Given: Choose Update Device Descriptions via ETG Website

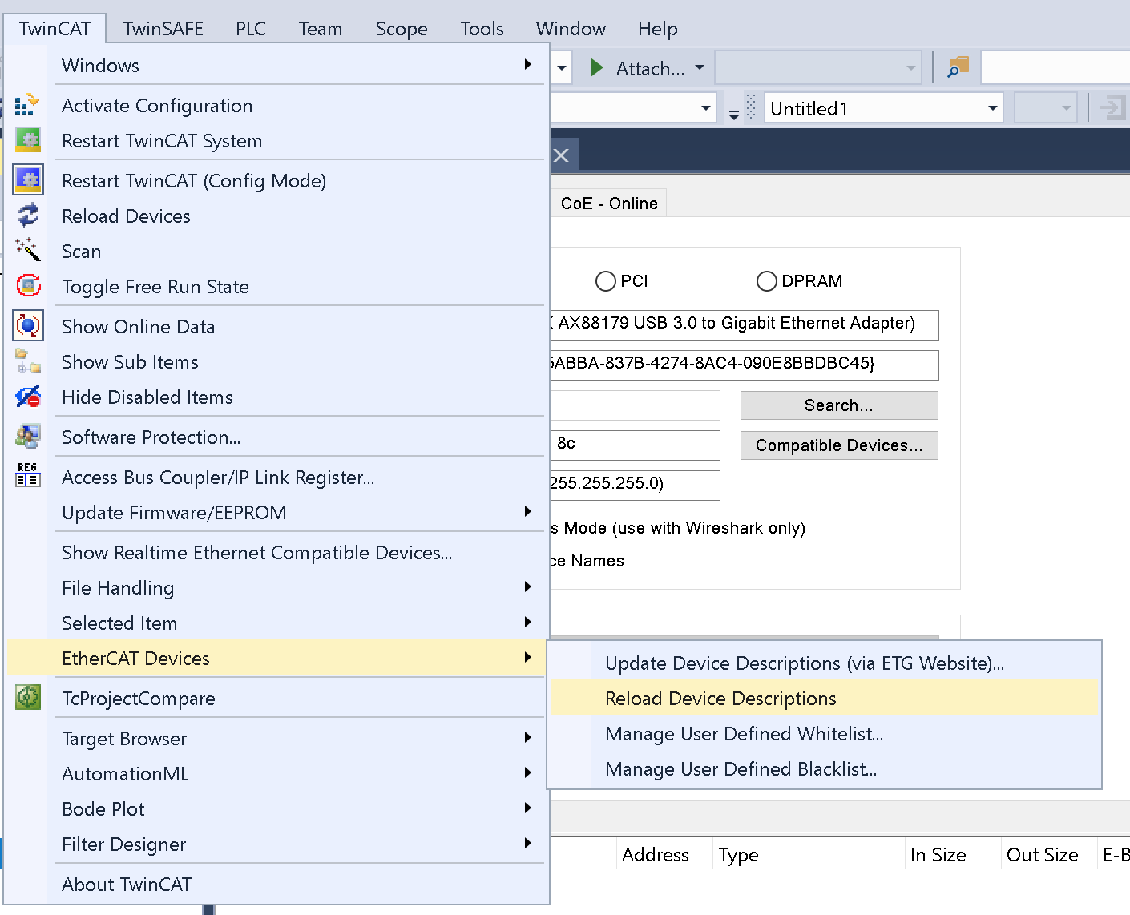Looking at the screenshot, I should pyautogui.click(x=824, y=663).
